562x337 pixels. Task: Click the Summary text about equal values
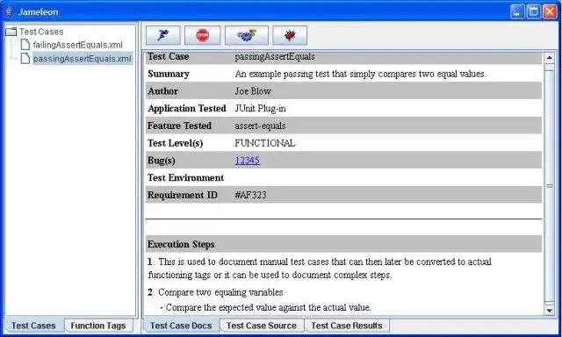(361, 74)
